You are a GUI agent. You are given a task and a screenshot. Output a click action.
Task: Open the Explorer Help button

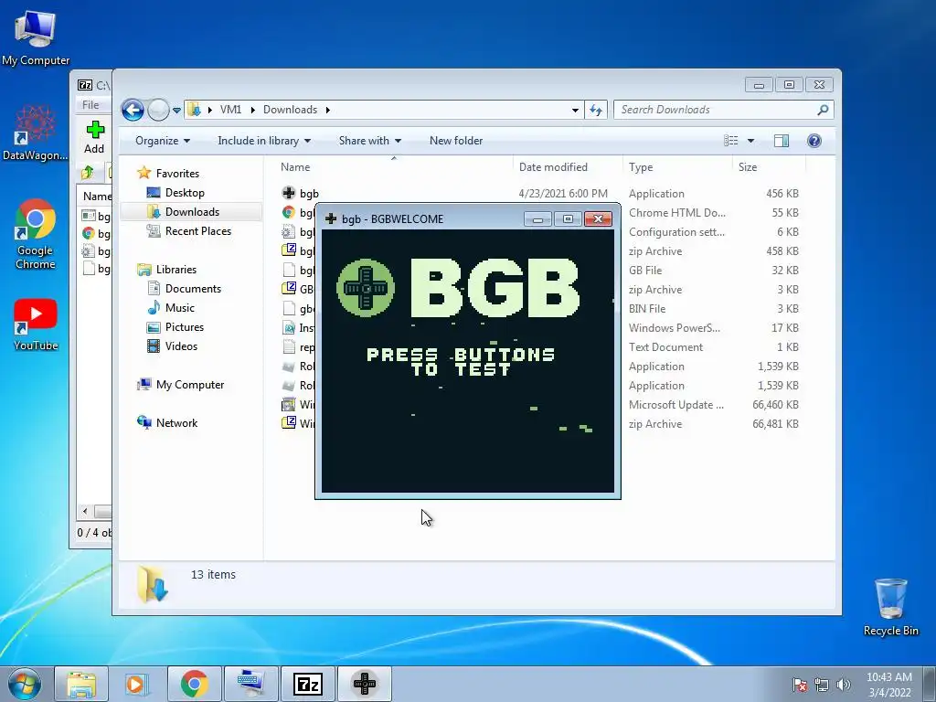pos(814,141)
